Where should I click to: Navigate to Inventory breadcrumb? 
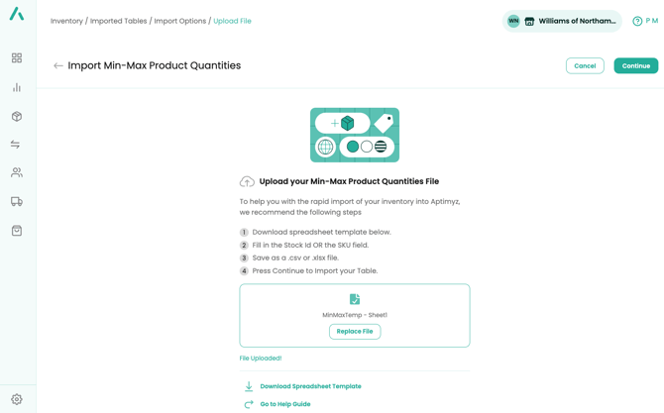66,21
